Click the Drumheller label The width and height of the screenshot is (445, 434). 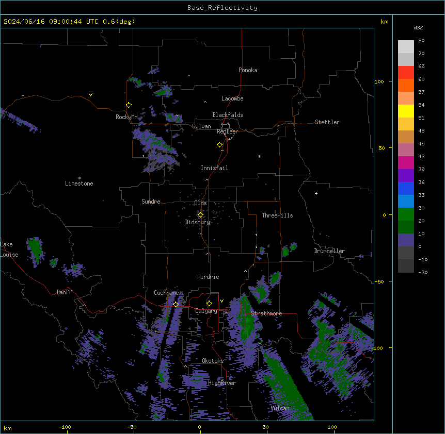[x=329, y=251]
